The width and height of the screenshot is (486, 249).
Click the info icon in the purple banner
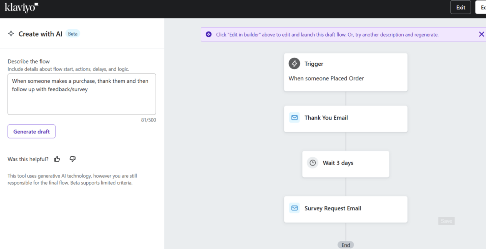[x=209, y=34]
